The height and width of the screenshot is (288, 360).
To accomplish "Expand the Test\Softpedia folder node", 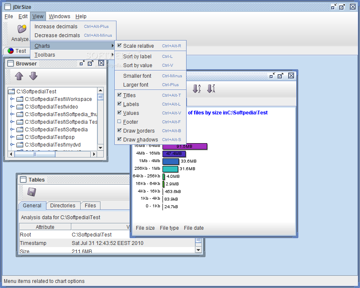I will point(12,129).
